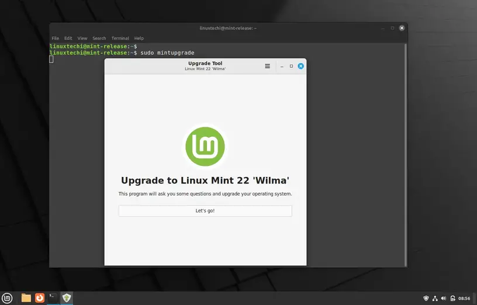The width and height of the screenshot is (477, 305).
Task: Switch to the Upgrade Tool taskbar item
Action: pyautogui.click(x=67, y=298)
